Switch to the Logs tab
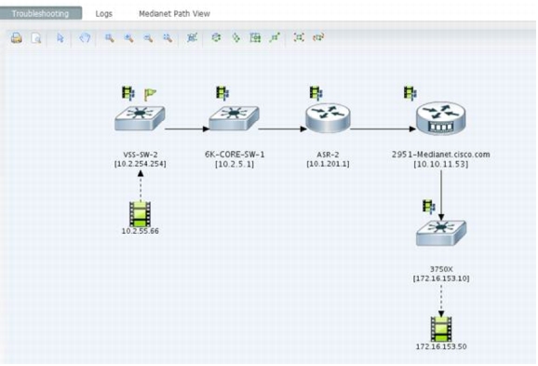The width and height of the screenshot is (538, 366). pos(104,14)
